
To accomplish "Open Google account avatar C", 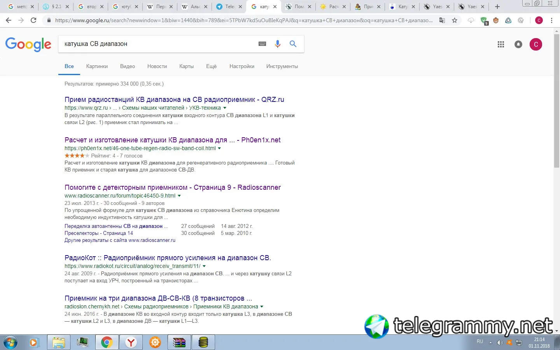I will pyautogui.click(x=536, y=44).
